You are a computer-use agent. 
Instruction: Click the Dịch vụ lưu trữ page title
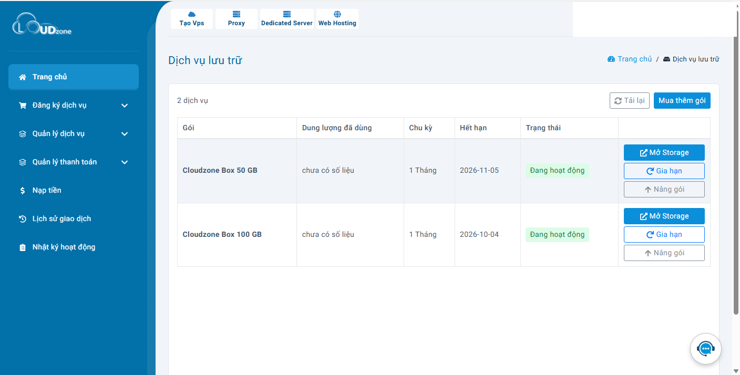tap(205, 60)
